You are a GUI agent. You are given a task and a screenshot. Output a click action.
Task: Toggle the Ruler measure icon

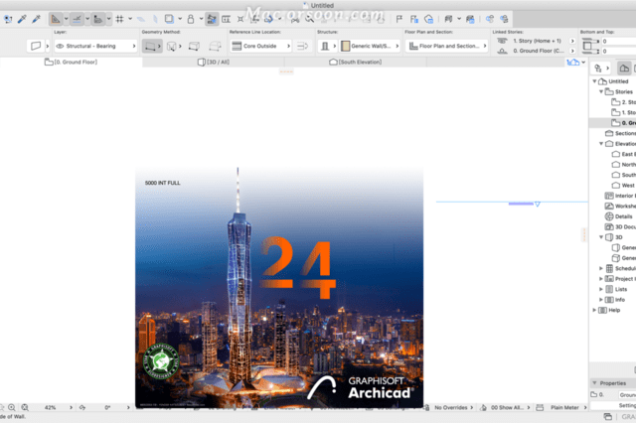(x=97, y=19)
